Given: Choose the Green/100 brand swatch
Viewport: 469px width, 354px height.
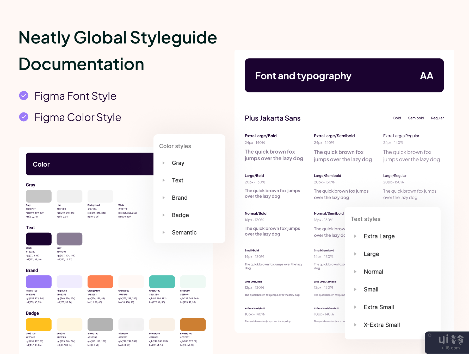Looking at the screenshot, I should (x=162, y=282).
